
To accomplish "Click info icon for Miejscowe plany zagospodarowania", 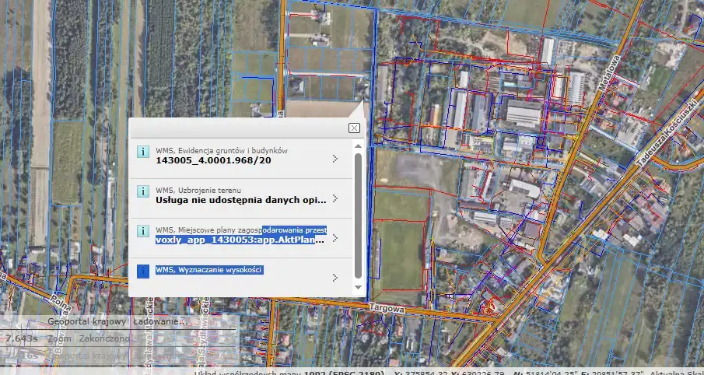I will pos(142,231).
